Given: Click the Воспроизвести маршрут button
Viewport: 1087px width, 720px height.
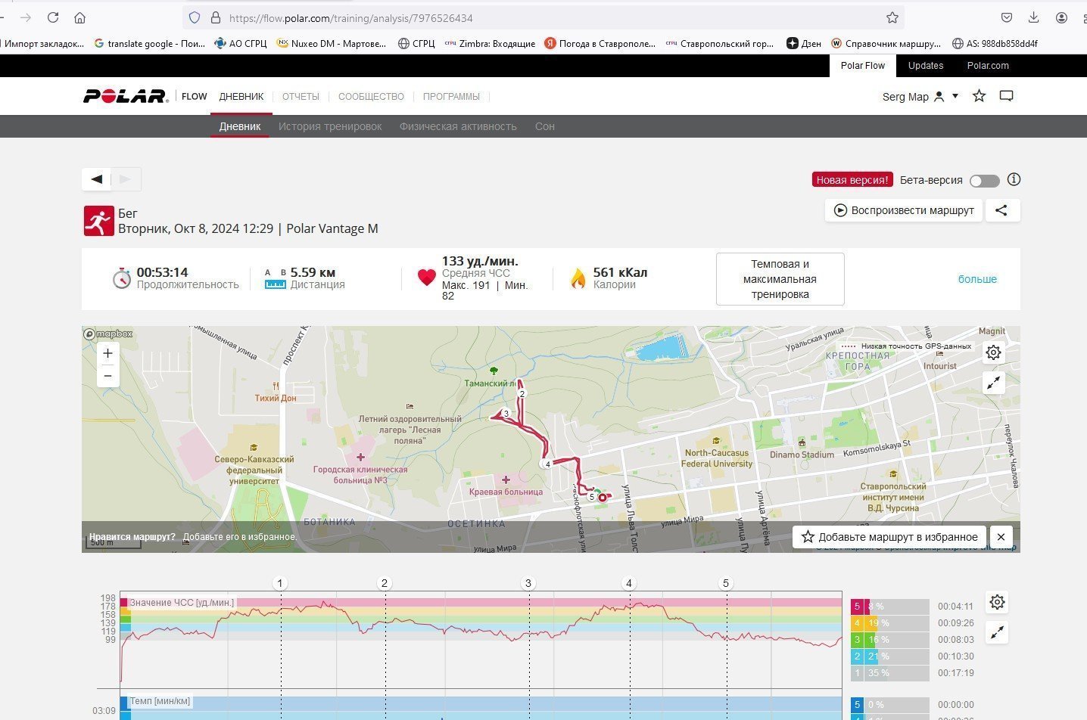Looking at the screenshot, I should click(904, 210).
